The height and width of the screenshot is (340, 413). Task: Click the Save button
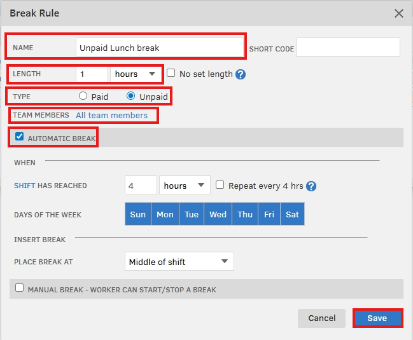[377, 318]
